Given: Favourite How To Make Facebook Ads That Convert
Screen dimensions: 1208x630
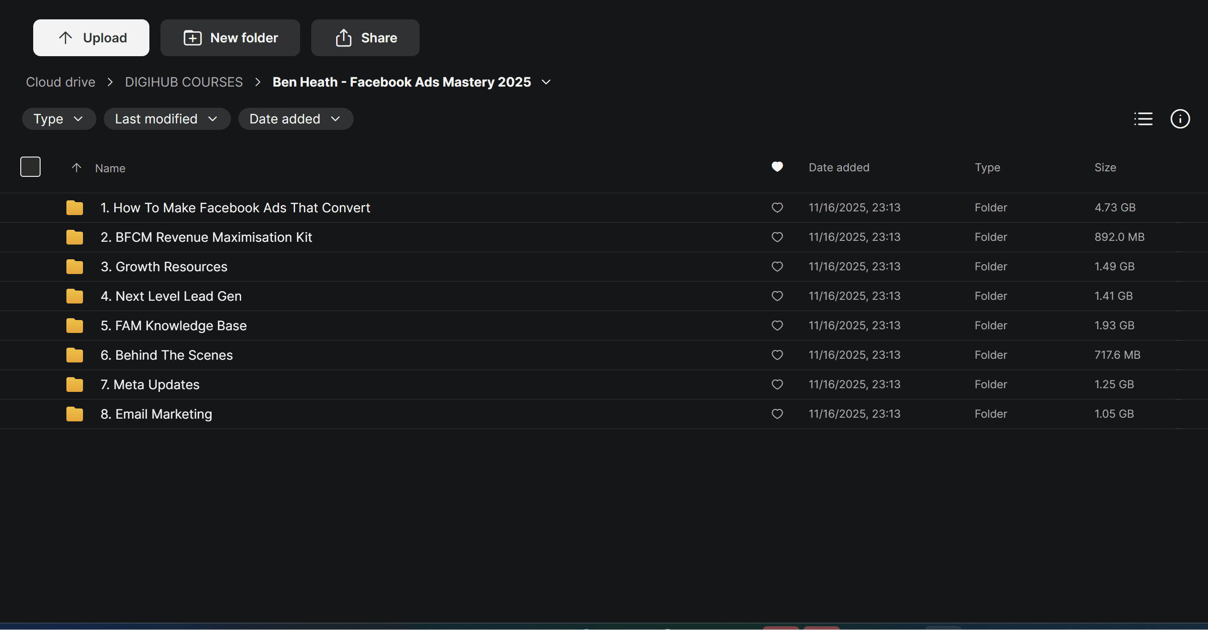Looking at the screenshot, I should click(x=777, y=208).
